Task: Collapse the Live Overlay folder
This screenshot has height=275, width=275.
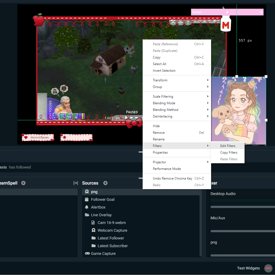Action: (x=87, y=215)
